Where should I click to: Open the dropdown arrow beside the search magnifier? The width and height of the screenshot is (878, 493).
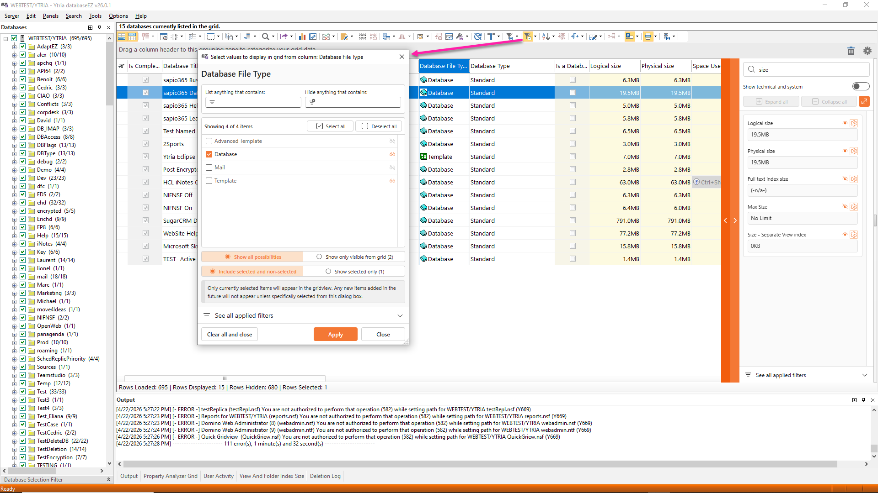[273, 37]
